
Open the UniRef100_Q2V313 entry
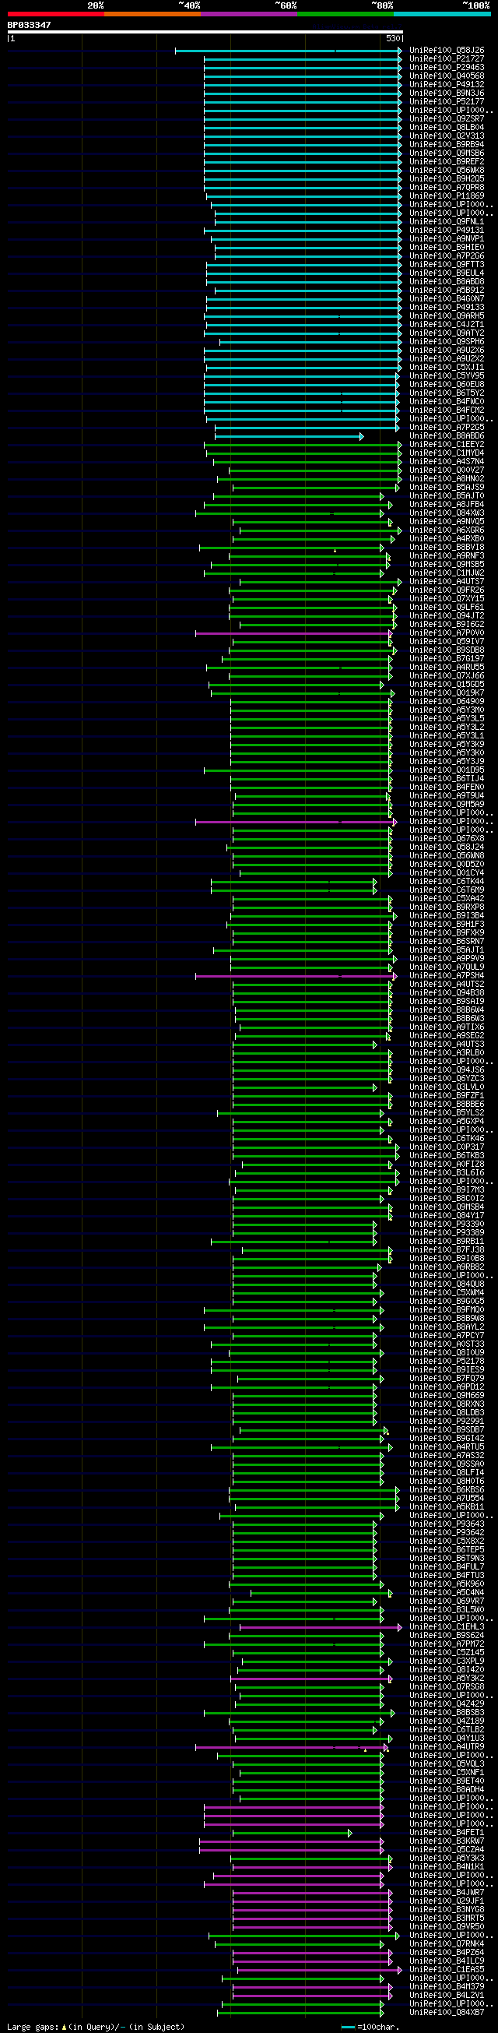pyautogui.click(x=447, y=136)
